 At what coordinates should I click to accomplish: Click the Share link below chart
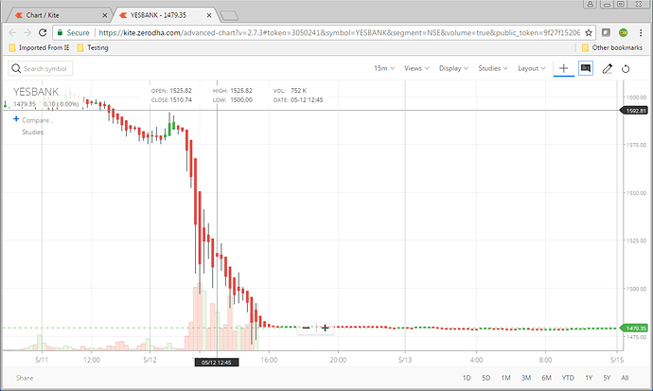pos(25,378)
